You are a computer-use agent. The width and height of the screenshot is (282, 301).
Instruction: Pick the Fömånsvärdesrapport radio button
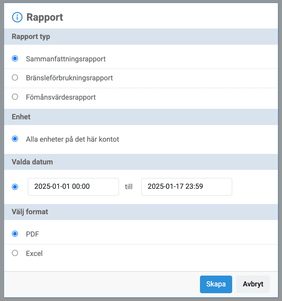tap(15, 97)
